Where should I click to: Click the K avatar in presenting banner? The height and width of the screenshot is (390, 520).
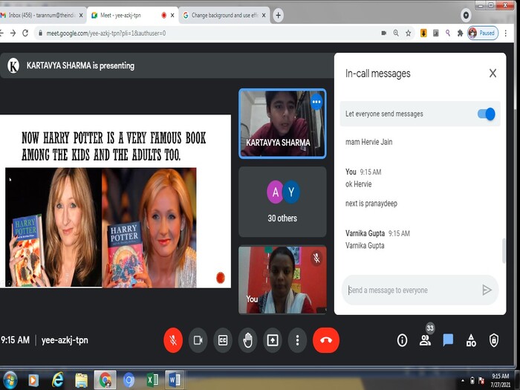point(13,65)
